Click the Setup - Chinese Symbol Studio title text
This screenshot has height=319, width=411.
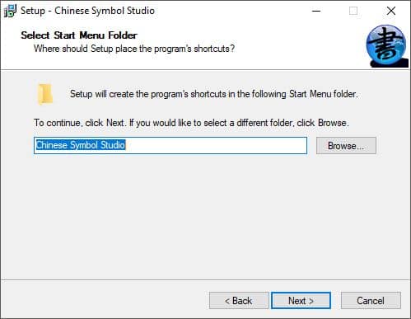click(x=88, y=11)
